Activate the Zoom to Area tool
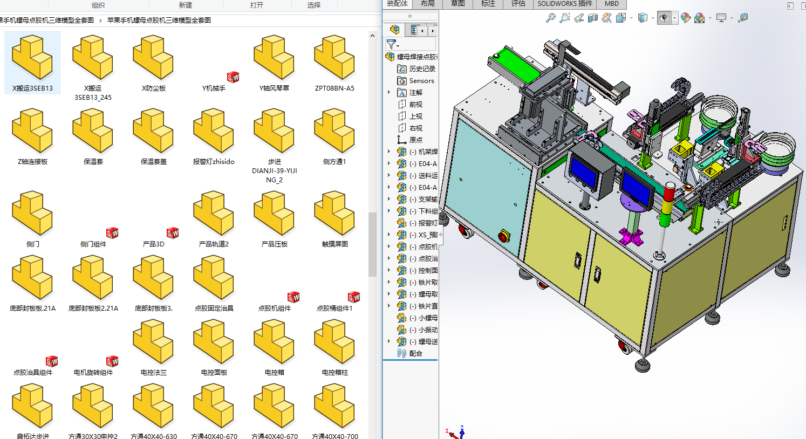Viewport: 806px width, 439px height. click(564, 18)
